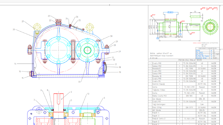Image resolution: width=223 pixels, height=125 pixels.
Task: Select the Üst Gövde table row
Action: pos(184,99)
